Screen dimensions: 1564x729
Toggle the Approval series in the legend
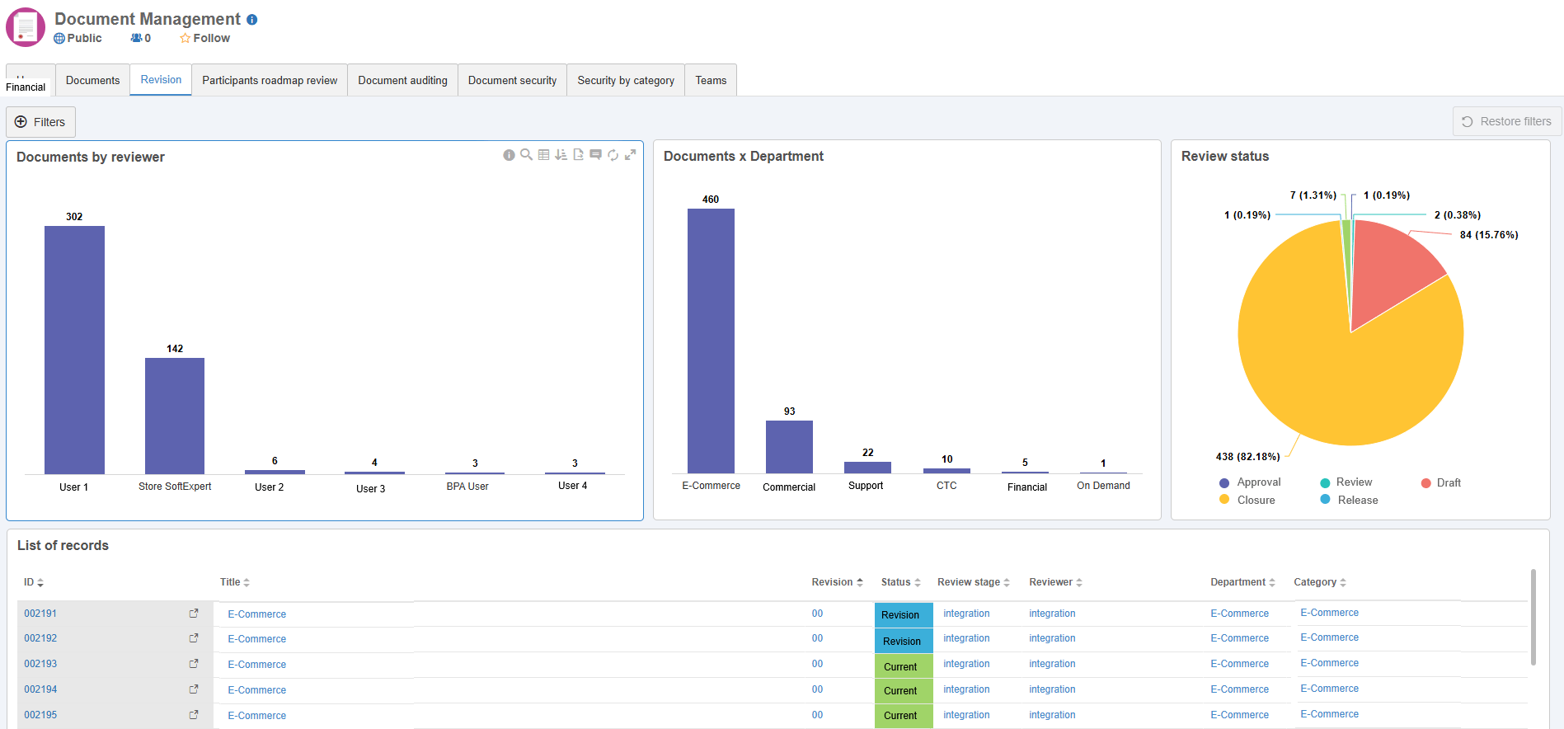pyautogui.click(x=1250, y=482)
